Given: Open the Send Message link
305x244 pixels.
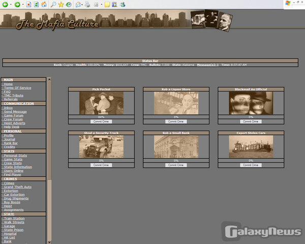Looking at the screenshot, I should click(x=15, y=111).
